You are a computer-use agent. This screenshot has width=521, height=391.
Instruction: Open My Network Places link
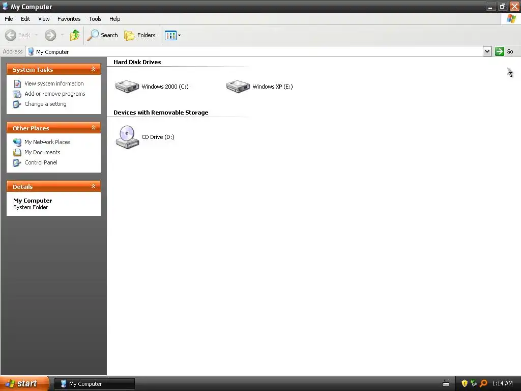point(47,142)
